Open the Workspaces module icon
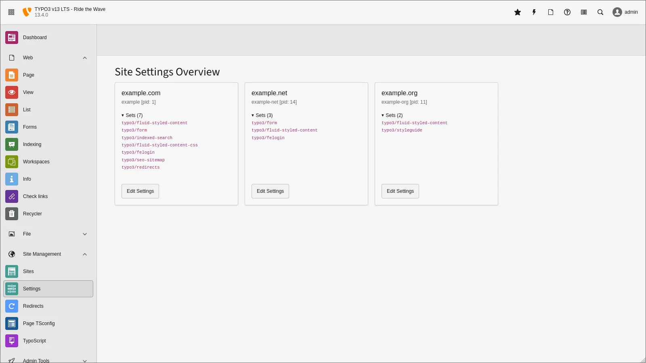 click(x=11, y=161)
